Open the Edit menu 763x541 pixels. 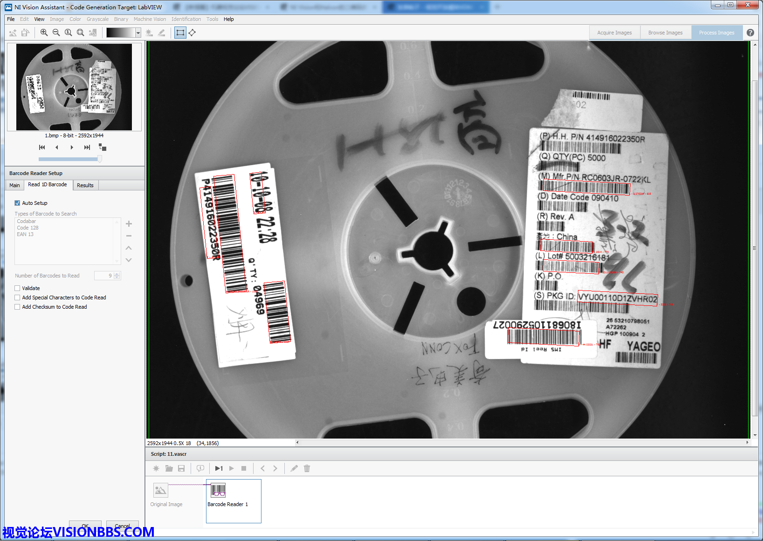pyautogui.click(x=24, y=19)
